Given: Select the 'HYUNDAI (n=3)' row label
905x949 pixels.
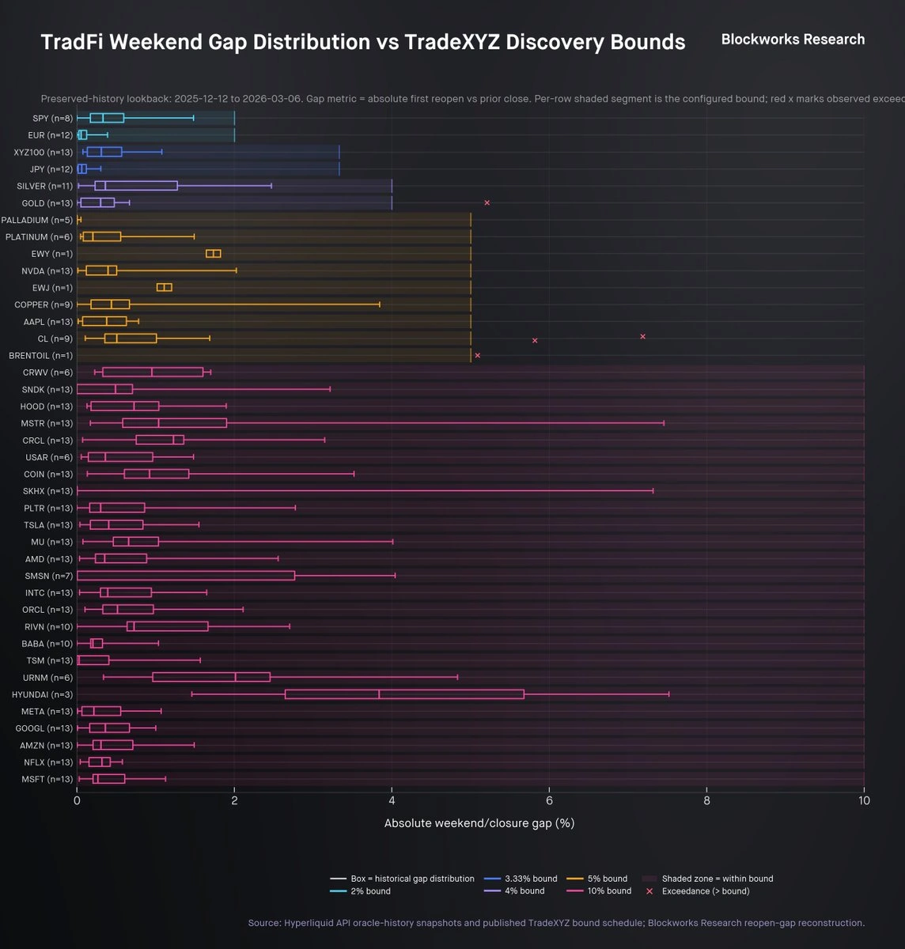Looking at the screenshot, I should 43,694.
